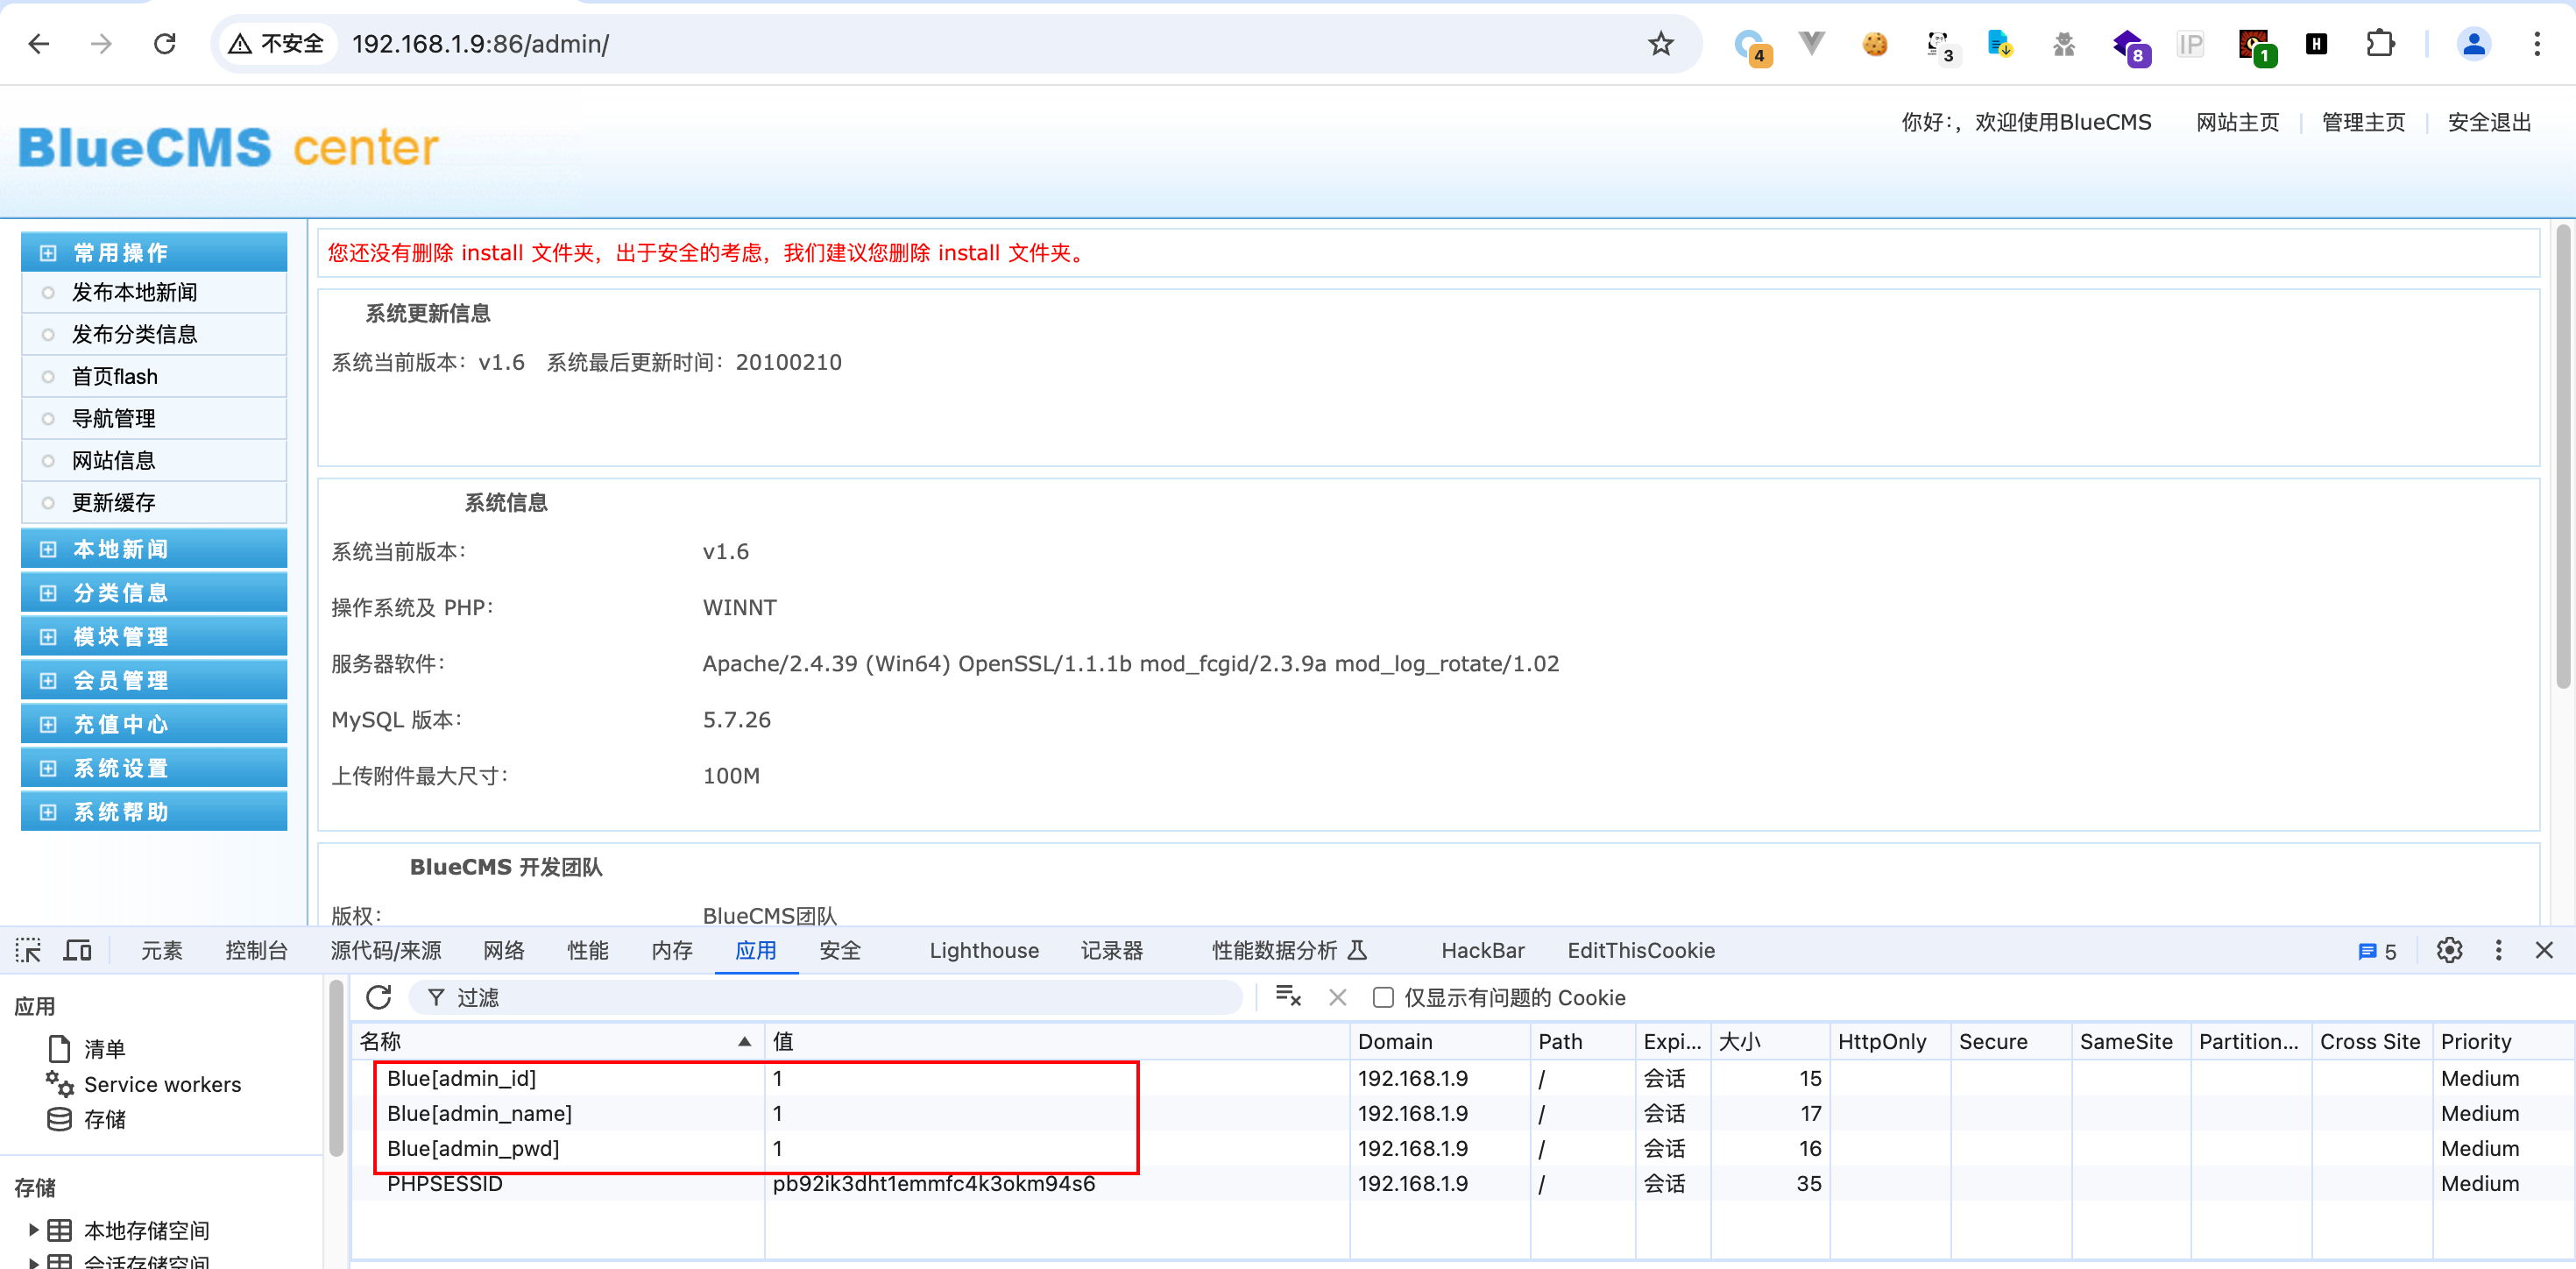Open the IP extension icon
Viewport: 2576px width, 1269px height.
tap(2190, 44)
